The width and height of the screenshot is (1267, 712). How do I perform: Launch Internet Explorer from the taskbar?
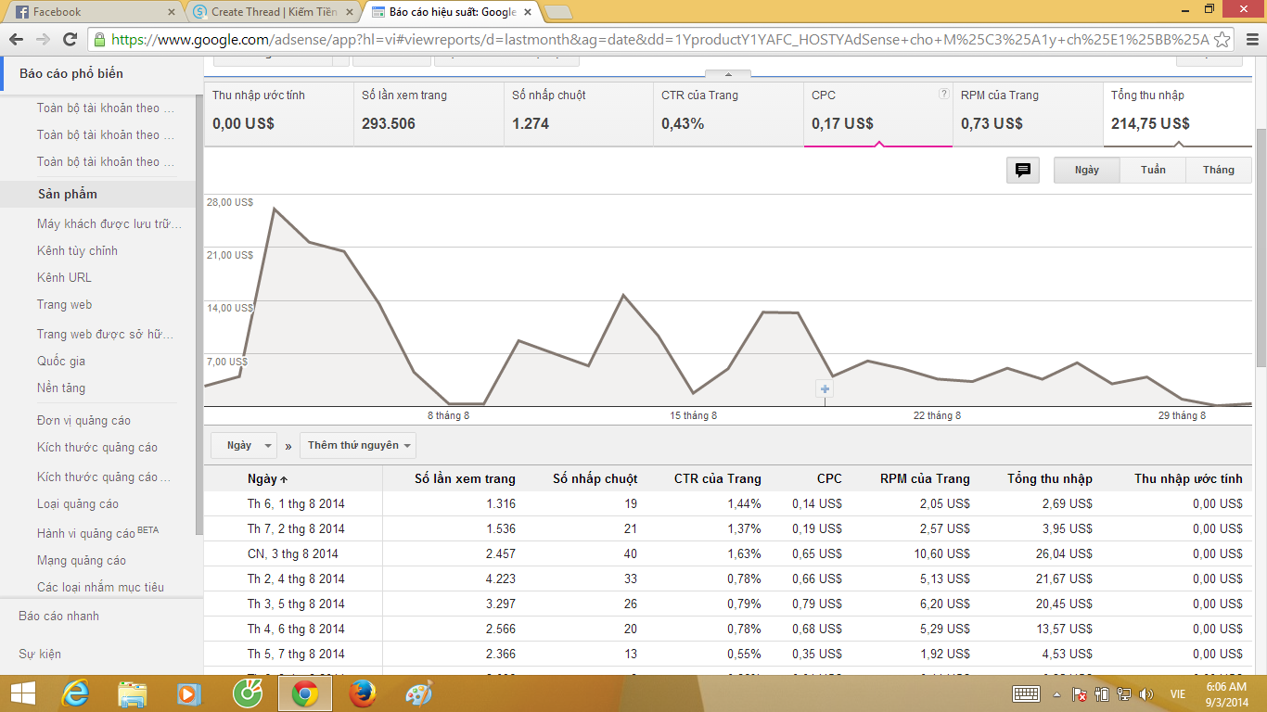[x=75, y=693]
